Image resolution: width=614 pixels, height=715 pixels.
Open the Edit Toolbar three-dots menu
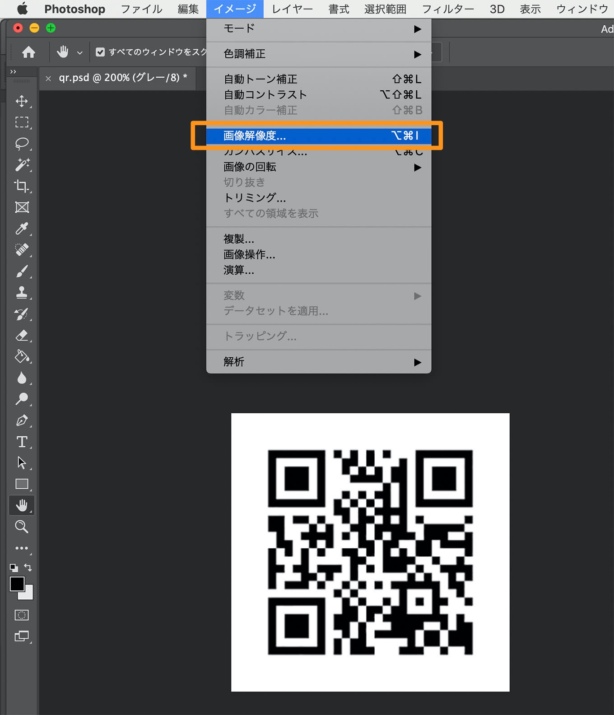pyautogui.click(x=22, y=548)
